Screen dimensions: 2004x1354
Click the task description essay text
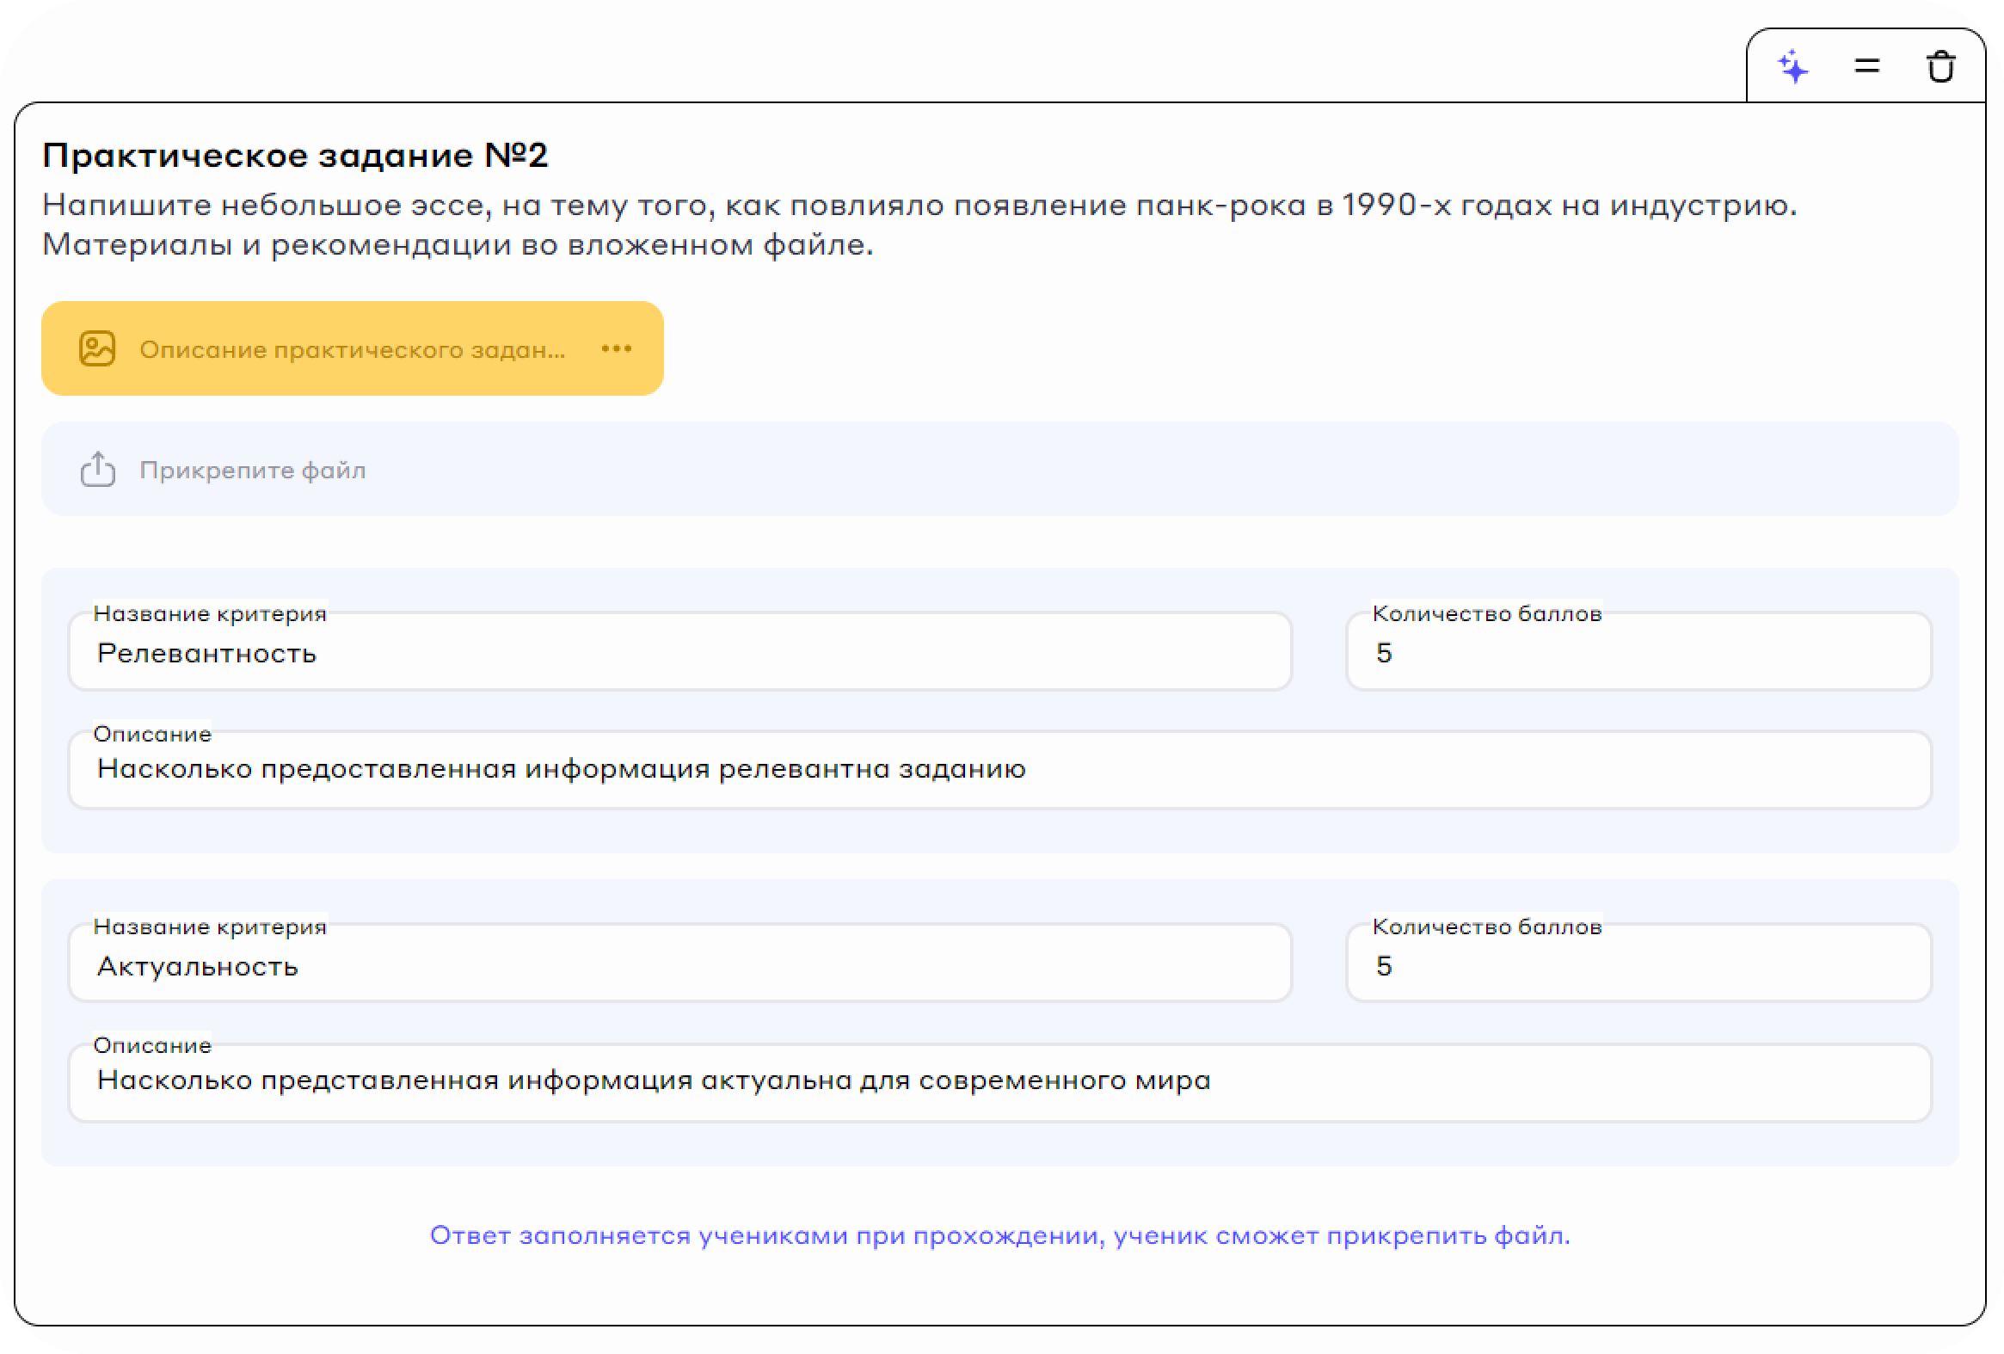click(x=919, y=225)
